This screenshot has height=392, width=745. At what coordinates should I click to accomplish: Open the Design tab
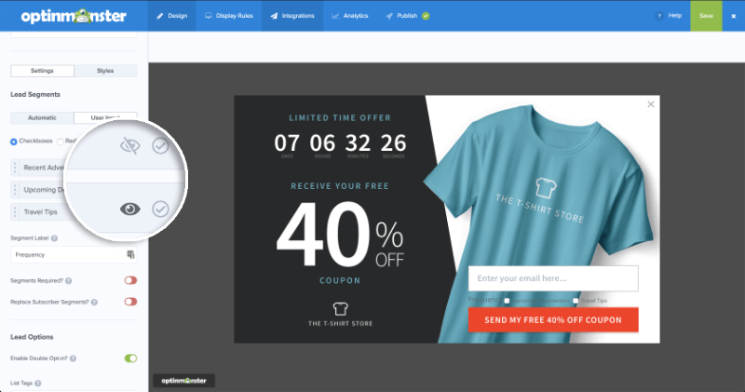tap(172, 16)
